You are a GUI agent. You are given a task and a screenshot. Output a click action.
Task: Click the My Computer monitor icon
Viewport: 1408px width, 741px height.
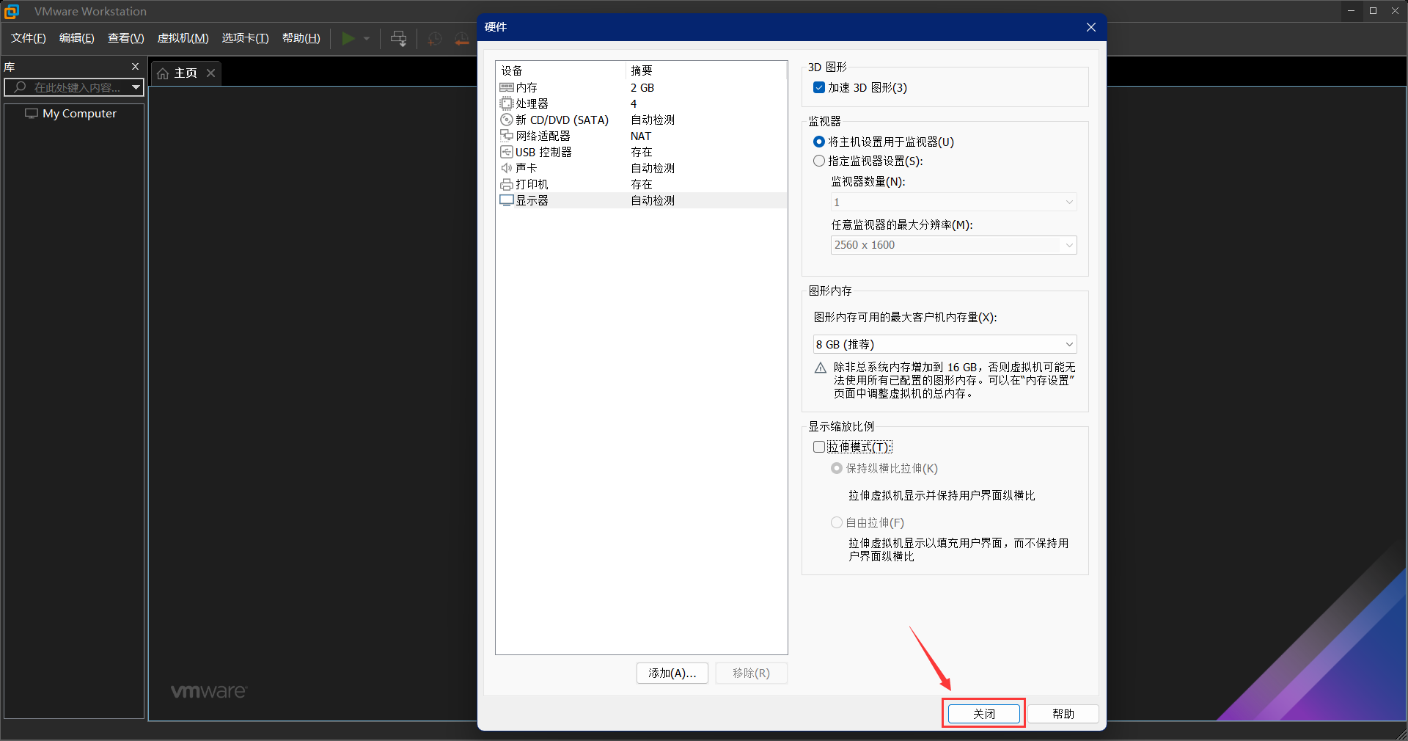pos(32,114)
